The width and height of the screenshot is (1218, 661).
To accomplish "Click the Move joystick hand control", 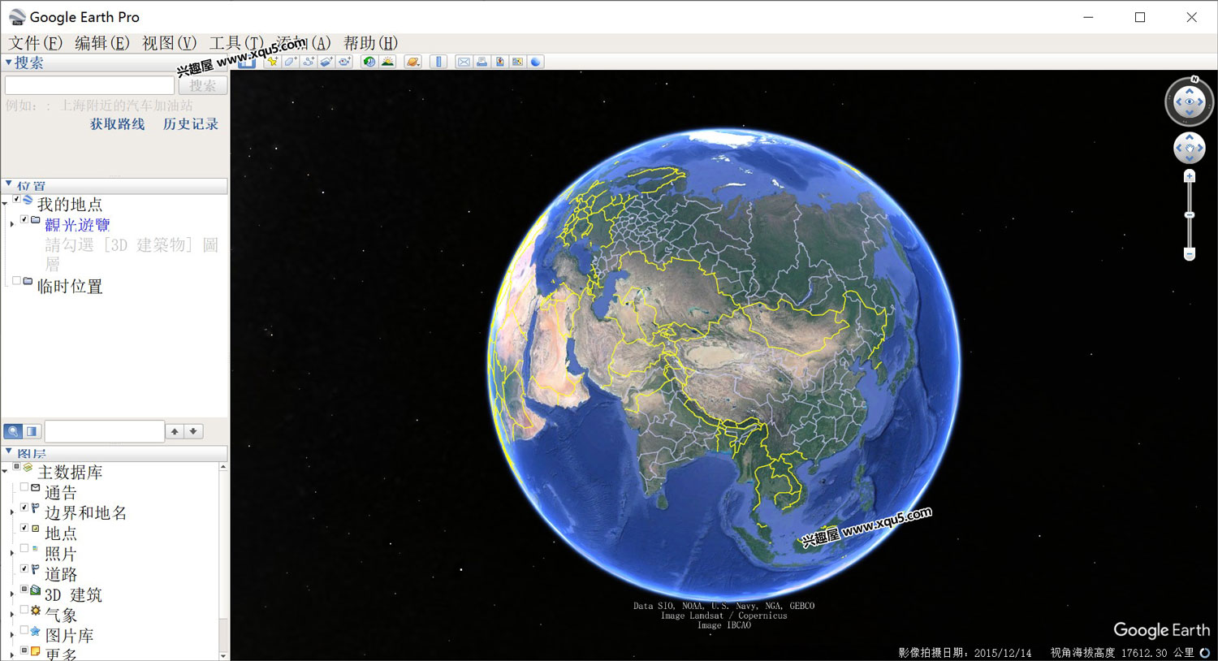I will coord(1190,148).
